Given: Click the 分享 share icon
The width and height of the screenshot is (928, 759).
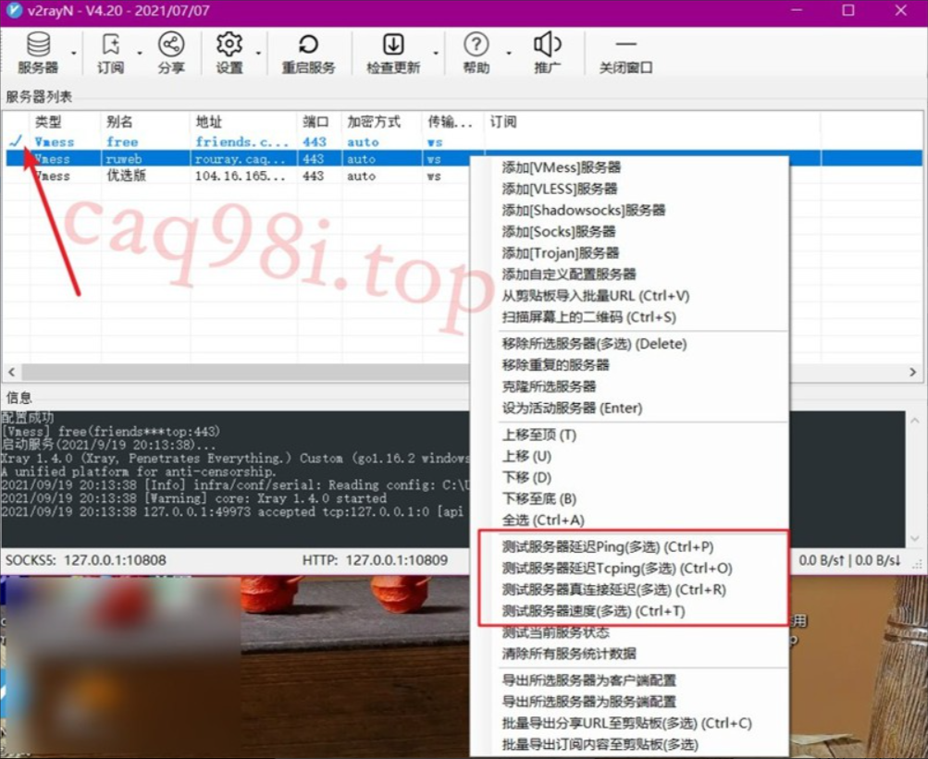Looking at the screenshot, I should [171, 53].
